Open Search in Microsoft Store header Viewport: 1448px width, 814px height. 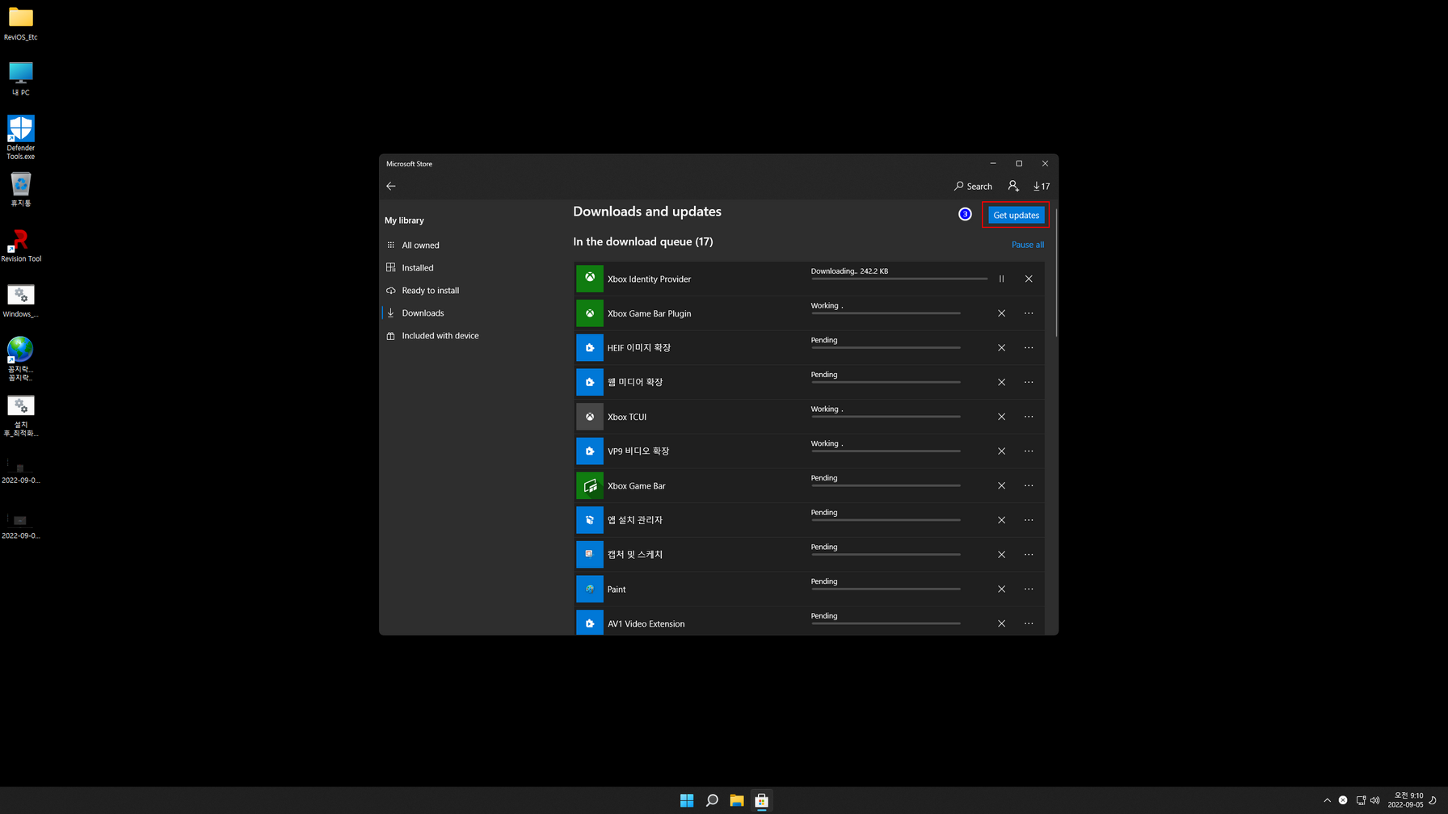pyautogui.click(x=973, y=186)
